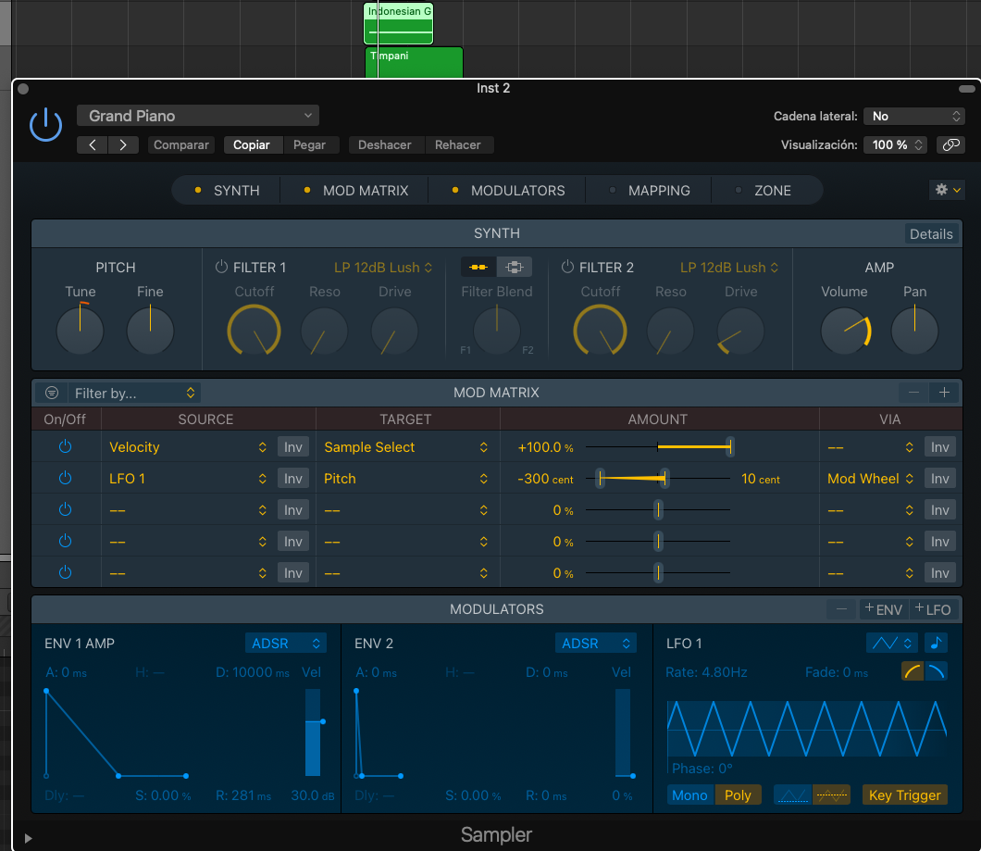
Task: Click the link icon beside Visualización
Action: point(950,144)
